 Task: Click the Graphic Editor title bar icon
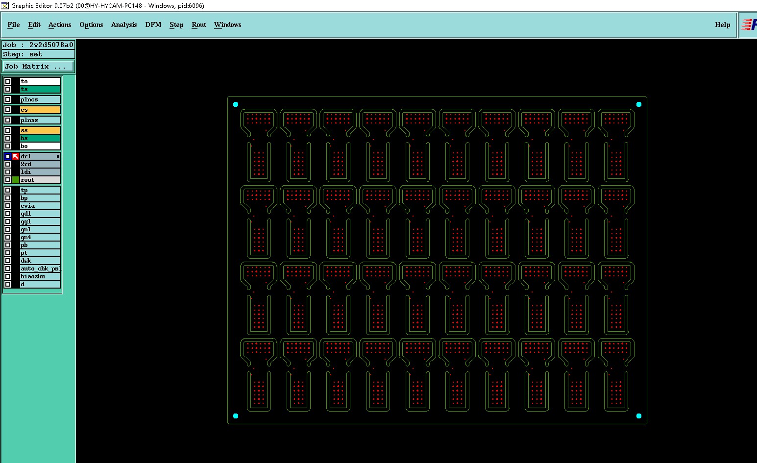(x=5, y=5)
